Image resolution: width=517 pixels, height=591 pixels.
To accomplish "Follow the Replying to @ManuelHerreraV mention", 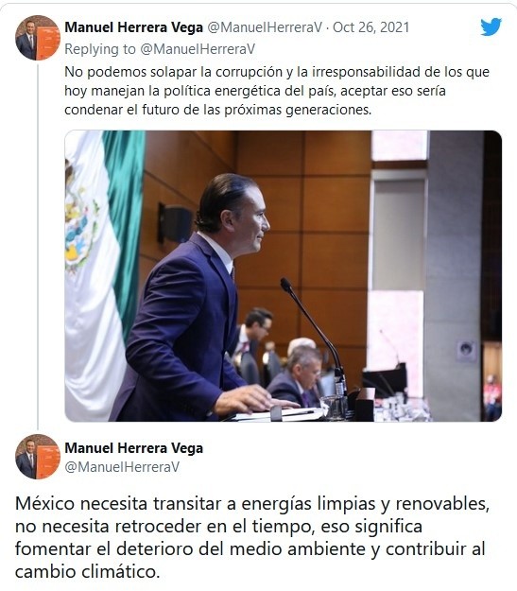I will click(198, 49).
